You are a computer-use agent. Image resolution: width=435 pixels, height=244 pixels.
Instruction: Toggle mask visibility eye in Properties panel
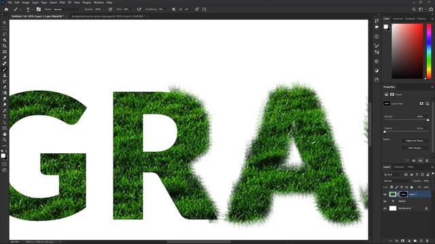[420, 161]
